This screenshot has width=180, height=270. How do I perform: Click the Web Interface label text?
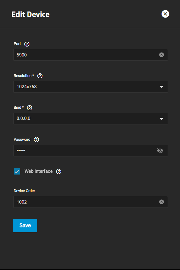39,171
